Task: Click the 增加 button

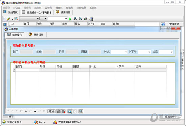Action: (x=51, y=111)
